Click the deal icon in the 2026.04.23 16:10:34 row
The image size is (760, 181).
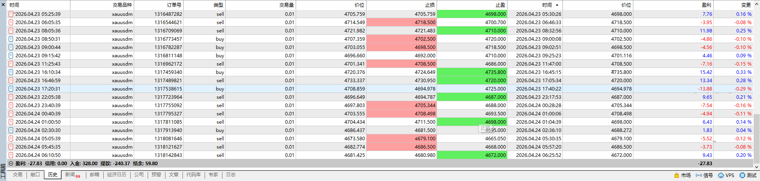pos(11,72)
